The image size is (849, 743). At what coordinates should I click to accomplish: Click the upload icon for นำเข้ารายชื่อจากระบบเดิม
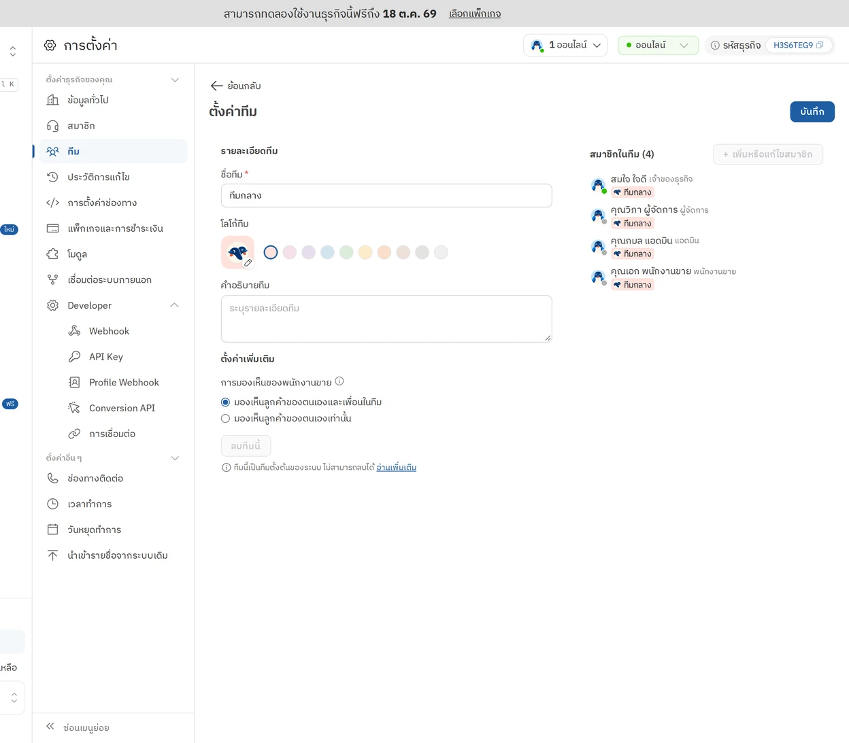point(52,555)
